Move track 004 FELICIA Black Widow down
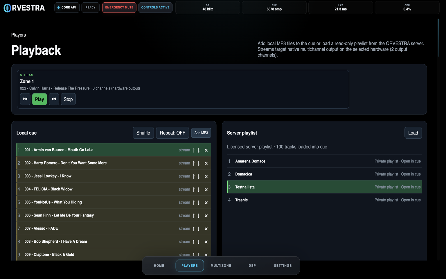The image size is (446, 279). pos(199,189)
